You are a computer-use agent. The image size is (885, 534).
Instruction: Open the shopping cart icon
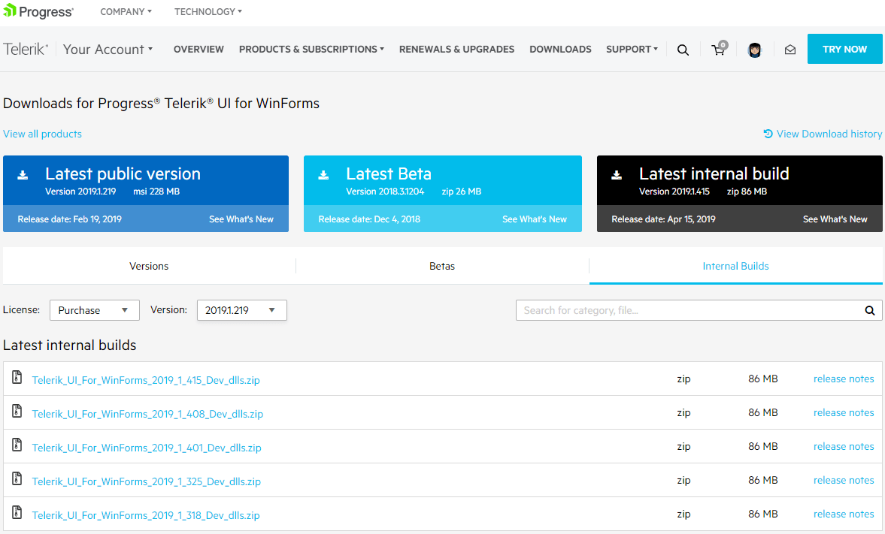pyautogui.click(x=719, y=49)
